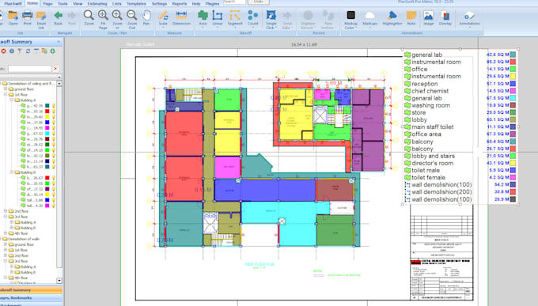Select the Segment takeoff tool

coord(235,19)
